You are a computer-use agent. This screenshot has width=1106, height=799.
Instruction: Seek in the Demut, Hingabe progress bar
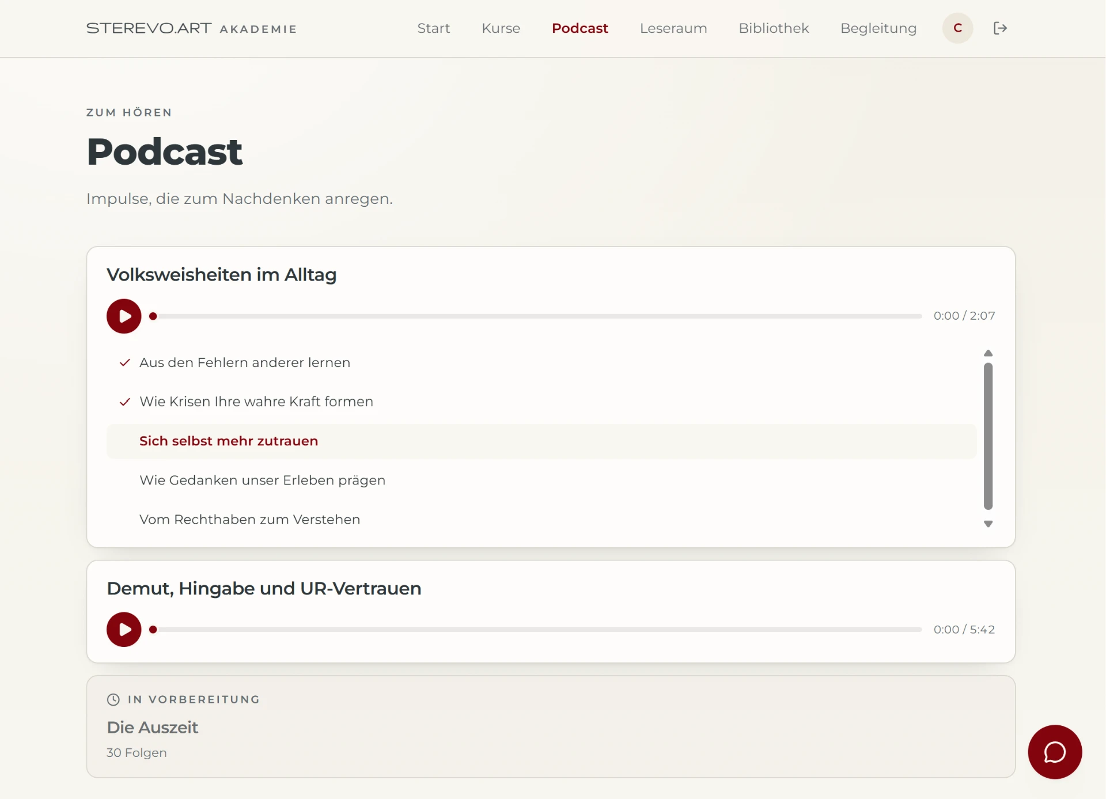click(x=536, y=629)
